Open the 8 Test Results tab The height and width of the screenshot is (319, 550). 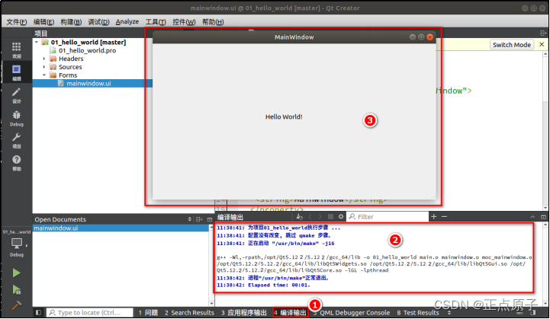point(418,313)
